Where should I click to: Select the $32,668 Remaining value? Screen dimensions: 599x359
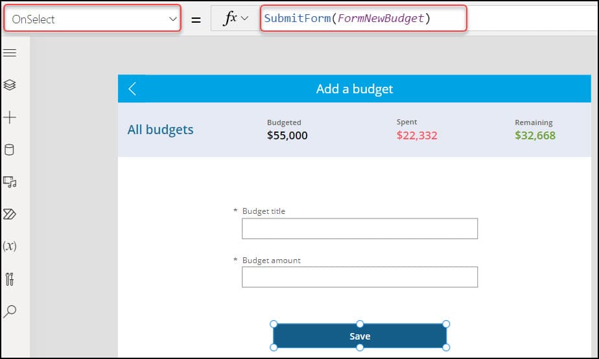click(535, 135)
